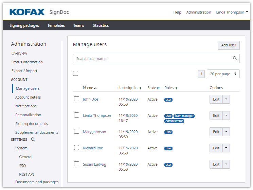Image resolution: width=253 pixels, height=190 pixels.
Task: Expand options arrow beside Mary Johnson's Edit
Action: 226,132
